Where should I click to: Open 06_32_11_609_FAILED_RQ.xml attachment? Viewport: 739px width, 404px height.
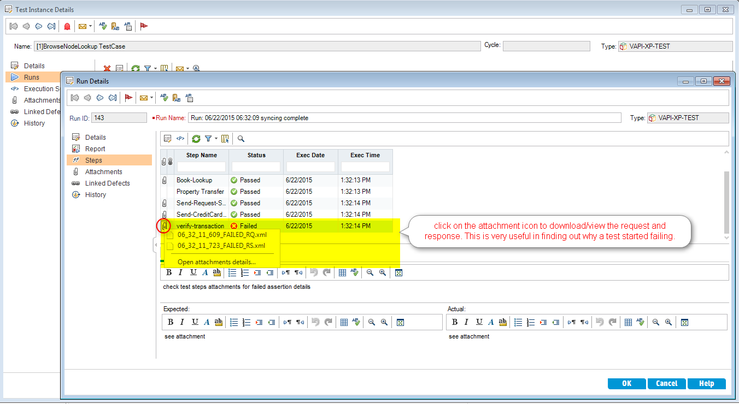(x=222, y=235)
